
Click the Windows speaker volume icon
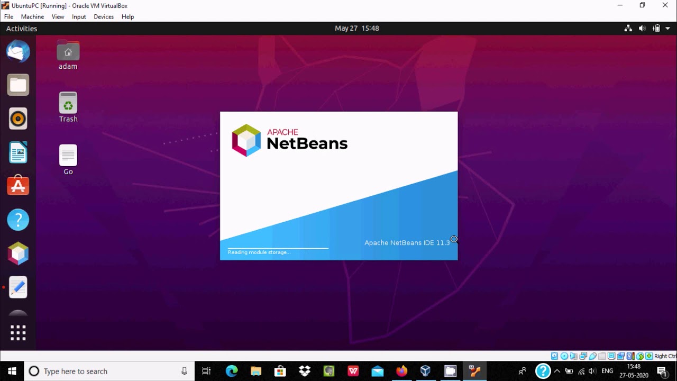tap(592, 371)
